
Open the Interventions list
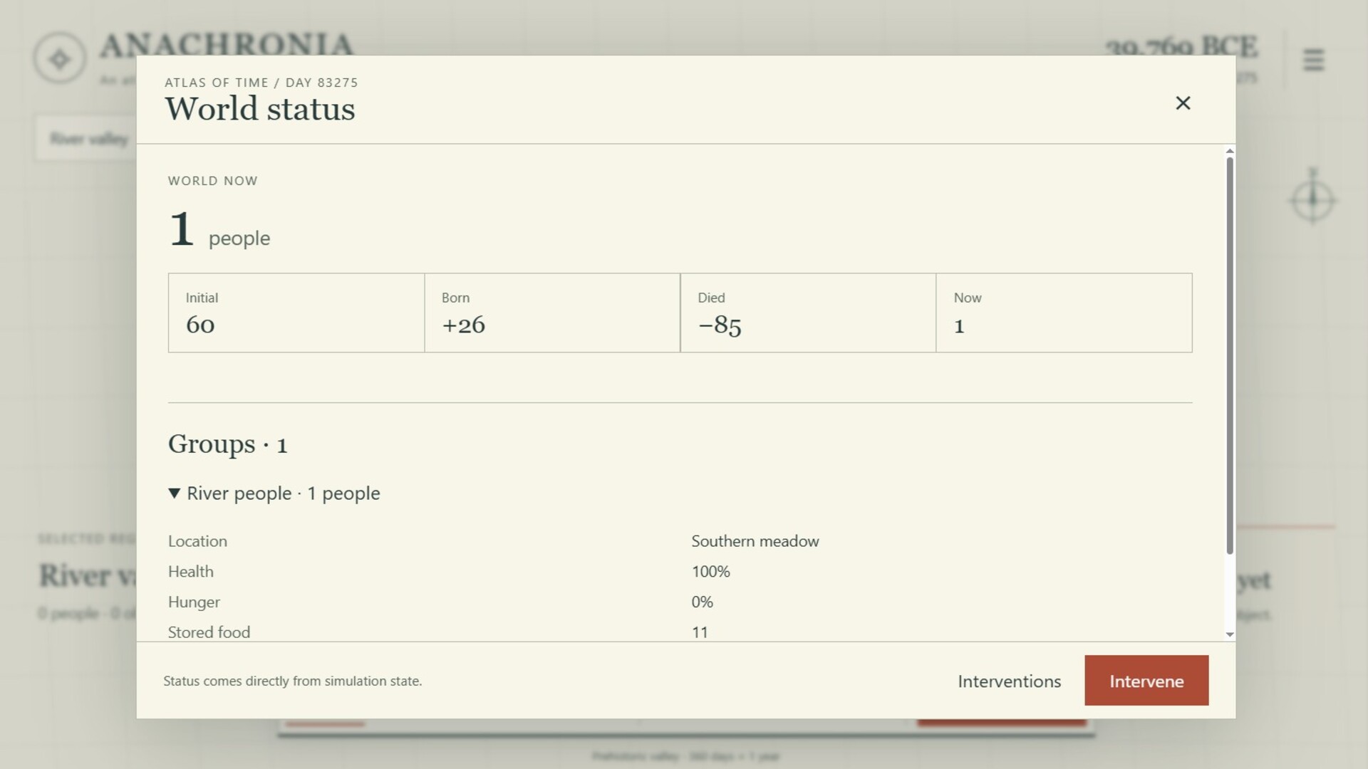(x=1009, y=681)
